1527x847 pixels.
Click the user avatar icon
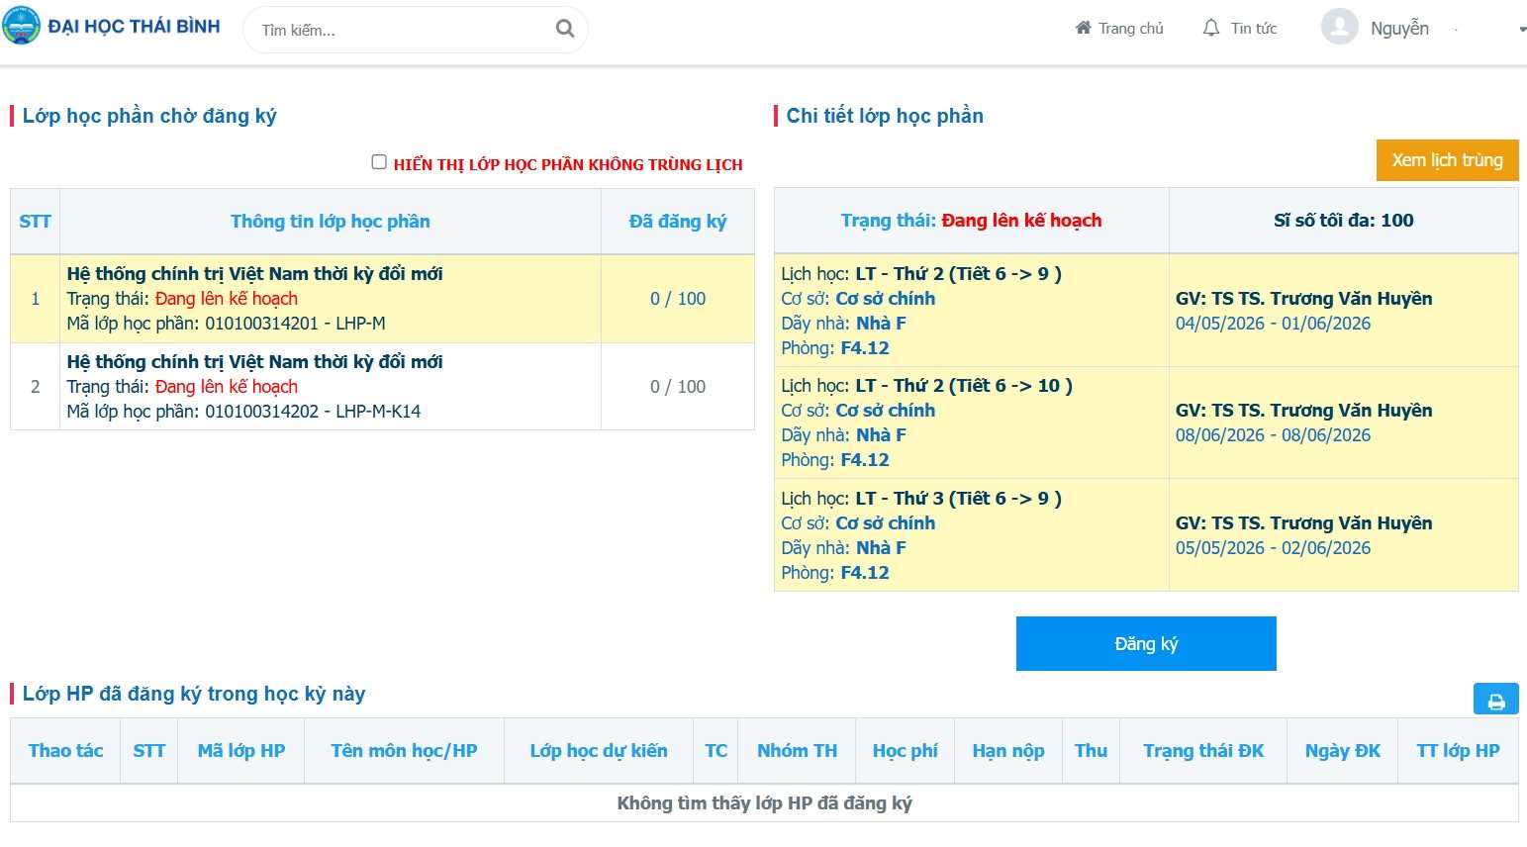[x=1339, y=27]
